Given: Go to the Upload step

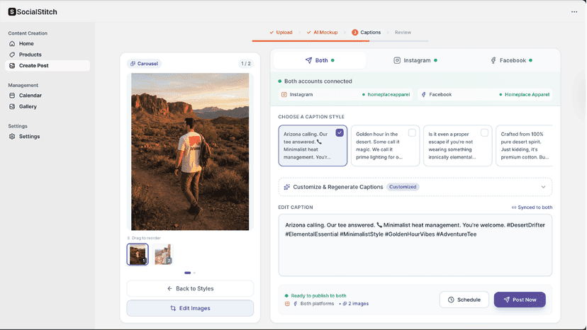Looking at the screenshot, I should pos(281,32).
